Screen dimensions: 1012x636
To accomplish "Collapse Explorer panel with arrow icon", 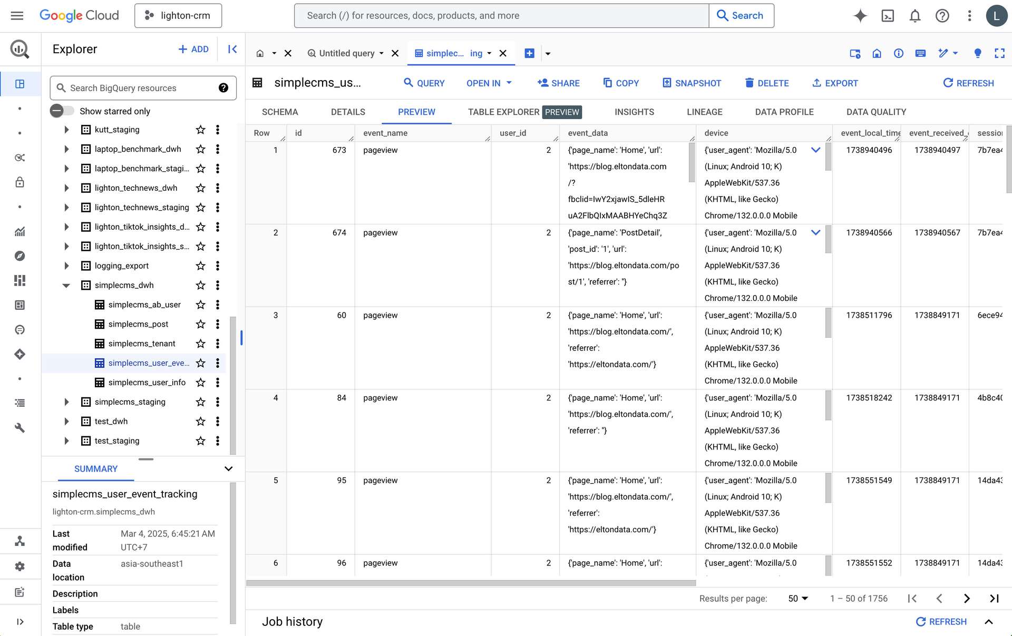I will coord(232,49).
